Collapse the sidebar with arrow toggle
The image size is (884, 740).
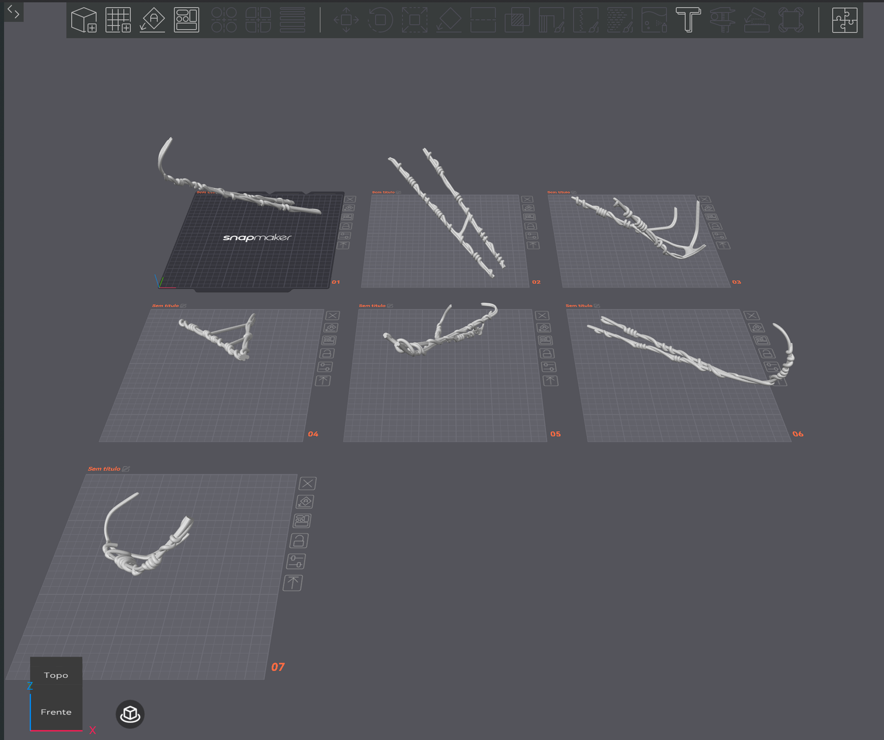point(14,12)
